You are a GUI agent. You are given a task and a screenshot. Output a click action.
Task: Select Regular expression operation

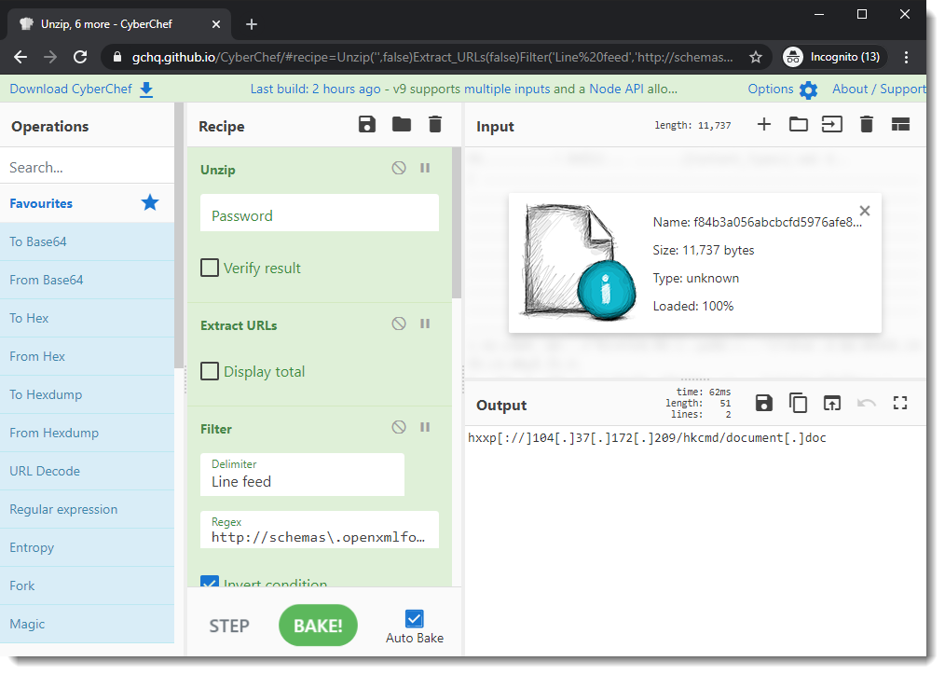87,510
